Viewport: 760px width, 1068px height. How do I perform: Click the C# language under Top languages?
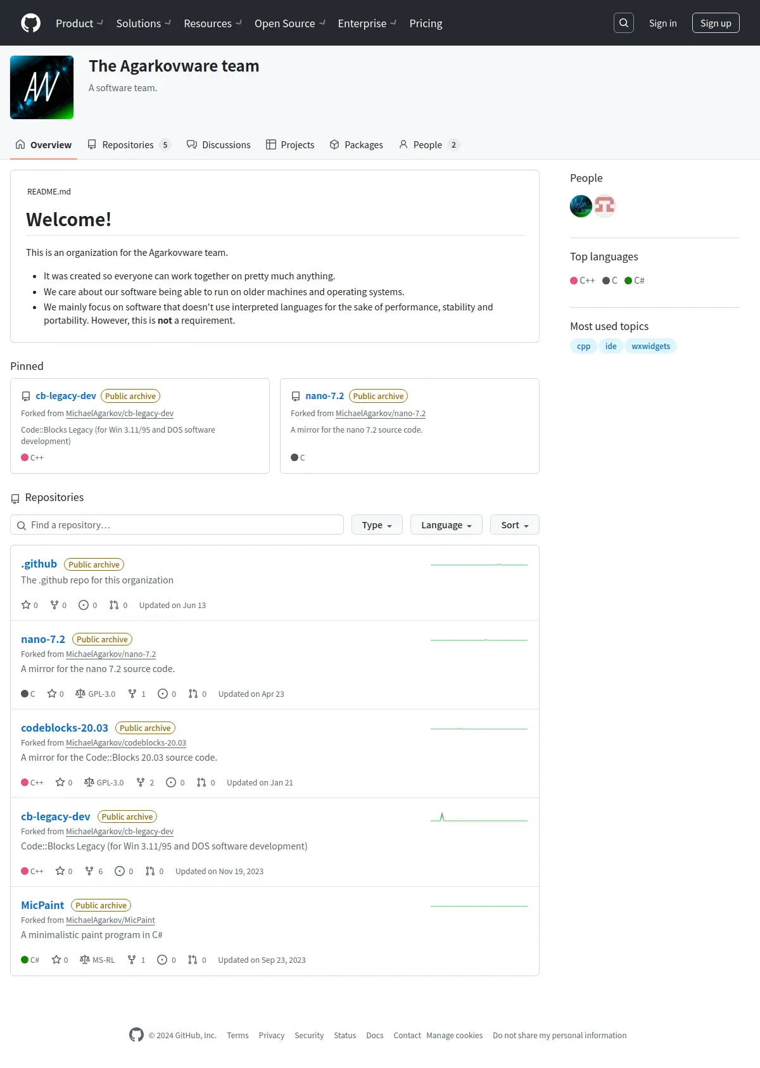tap(635, 280)
